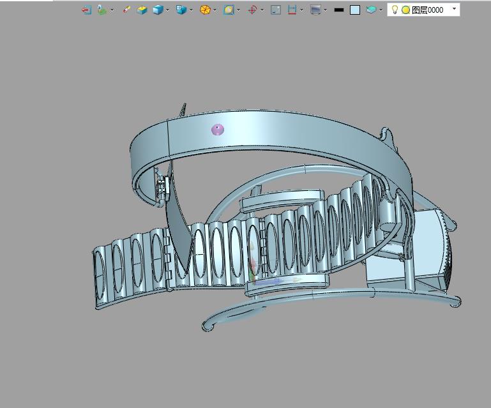Click the yellow circle layer color indicator

point(406,10)
